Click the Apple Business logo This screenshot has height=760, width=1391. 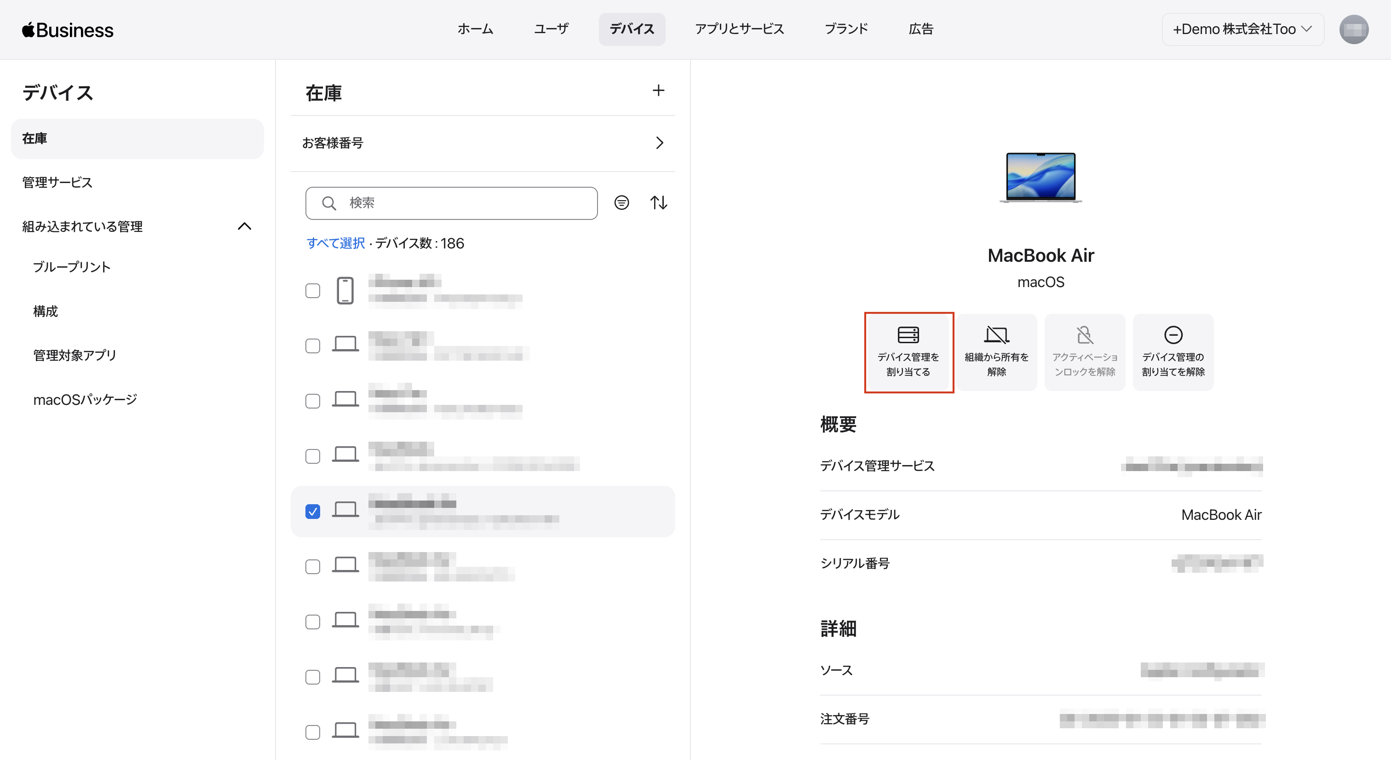pyautogui.click(x=68, y=30)
